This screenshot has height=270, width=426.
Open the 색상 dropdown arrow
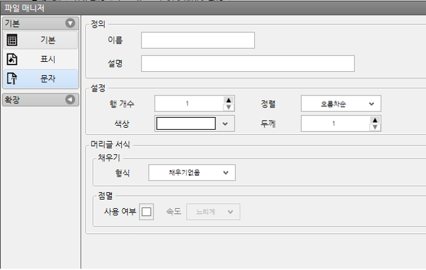click(x=225, y=124)
